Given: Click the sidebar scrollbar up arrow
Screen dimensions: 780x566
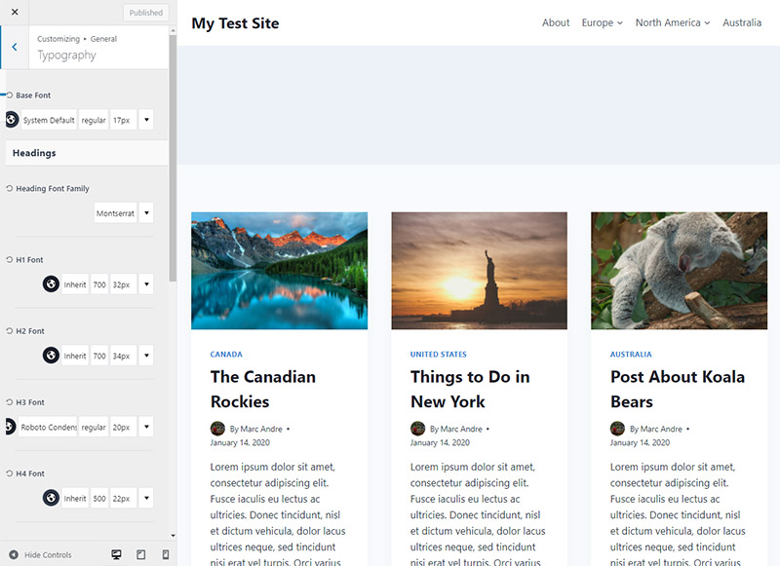Looking at the screenshot, I should (x=173, y=30).
